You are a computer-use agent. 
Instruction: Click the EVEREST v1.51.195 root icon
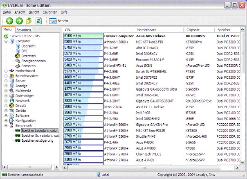pyautogui.click(x=6, y=36)
